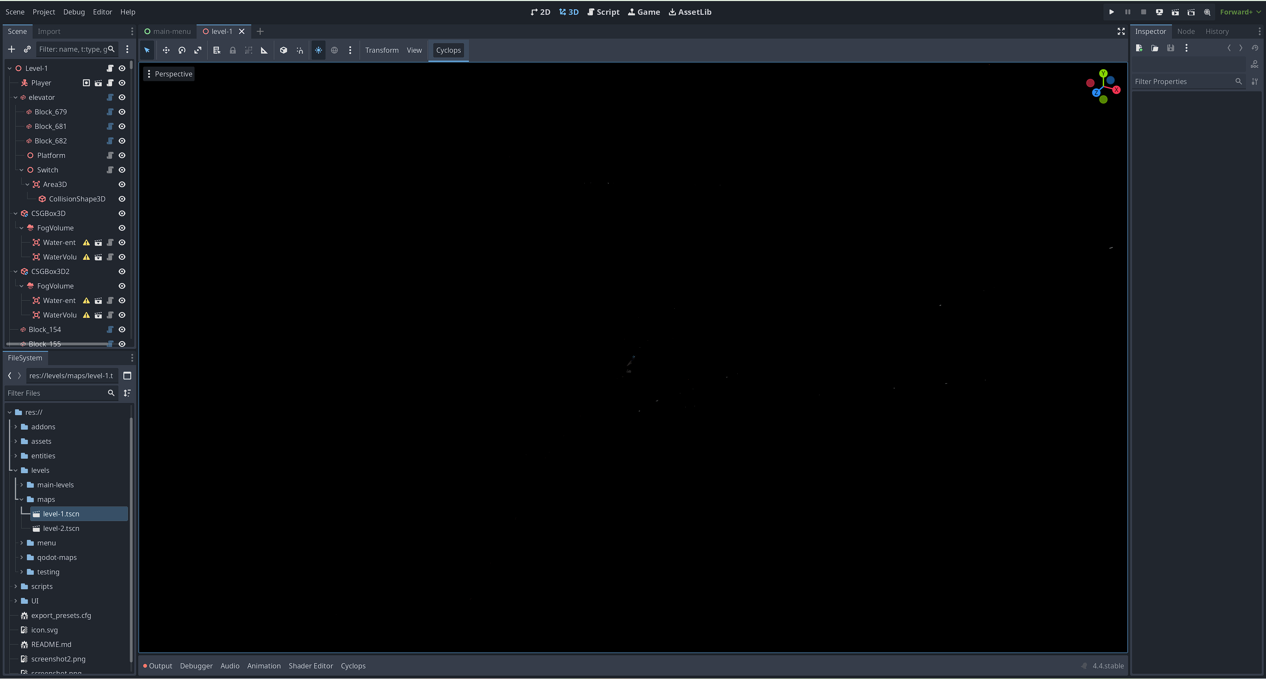Hide the Player node visibility

(122, 83)
